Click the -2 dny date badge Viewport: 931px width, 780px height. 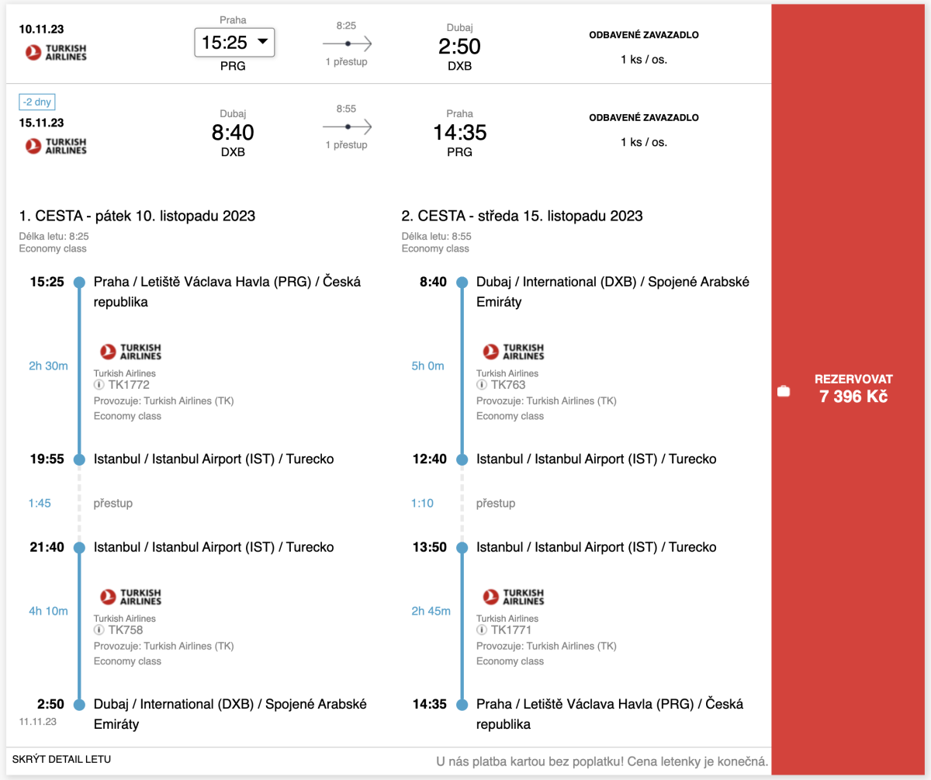[37, 102]
